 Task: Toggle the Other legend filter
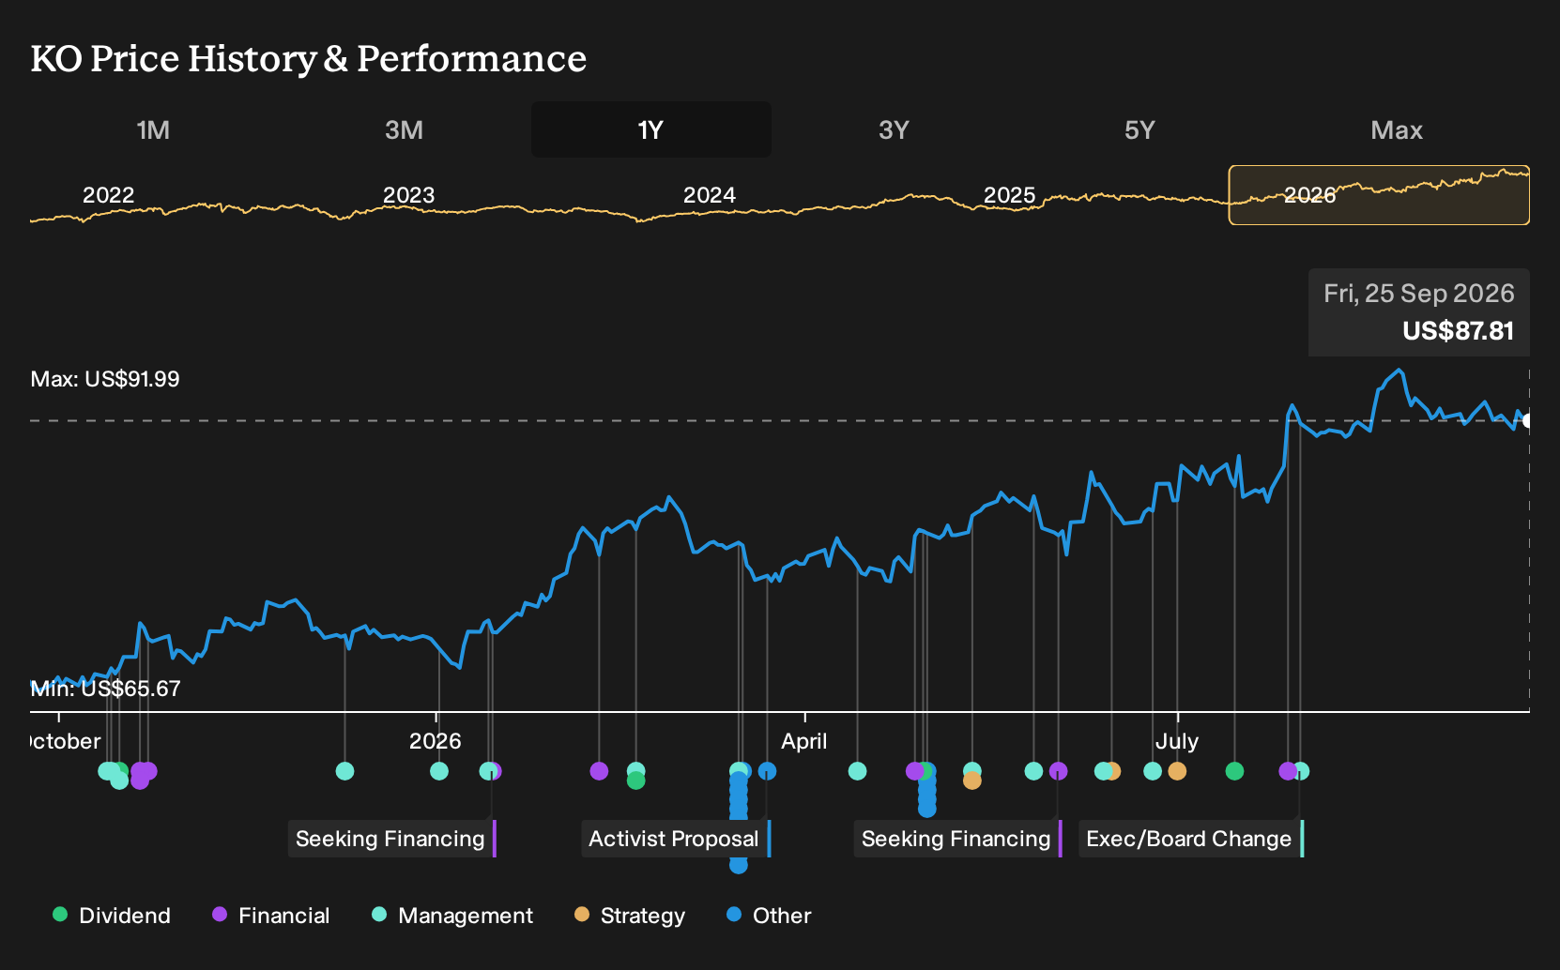click(769, 916)
